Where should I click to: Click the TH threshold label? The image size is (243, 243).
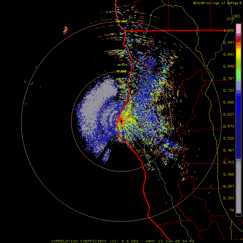pos(232,210)
